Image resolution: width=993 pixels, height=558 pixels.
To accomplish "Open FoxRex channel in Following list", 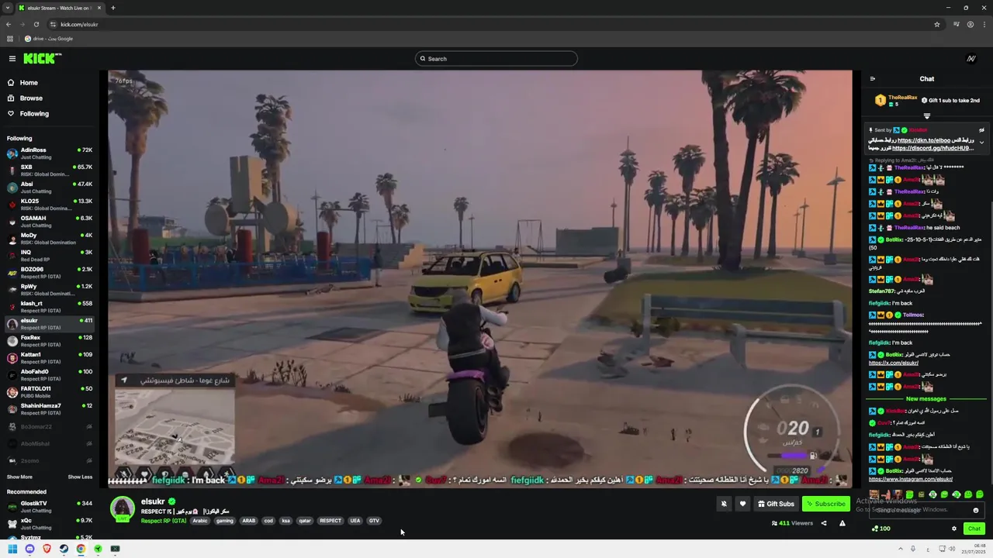I will pyautogui.click(x=50, y=340).
